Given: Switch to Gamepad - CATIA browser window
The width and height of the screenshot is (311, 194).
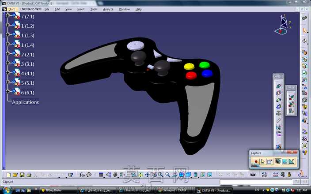Looking at the screenshot, I should pyautogui.click(x=175, y=190).
